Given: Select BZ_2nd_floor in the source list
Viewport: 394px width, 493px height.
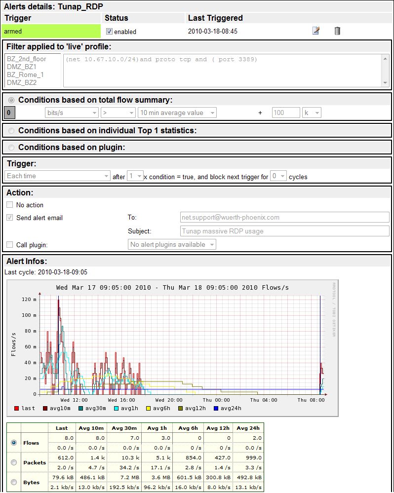Looking at the screenshot, I should [x=26, y=59].
